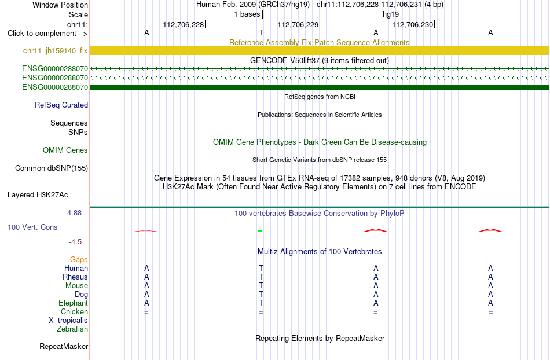Click the Gaps row label
Viewport: 550px width, 360px height.
79,259
